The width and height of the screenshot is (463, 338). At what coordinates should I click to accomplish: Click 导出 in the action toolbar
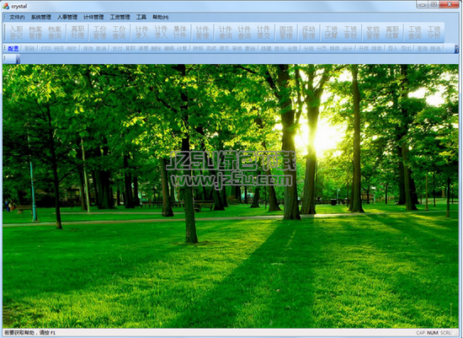pos(406,49)
